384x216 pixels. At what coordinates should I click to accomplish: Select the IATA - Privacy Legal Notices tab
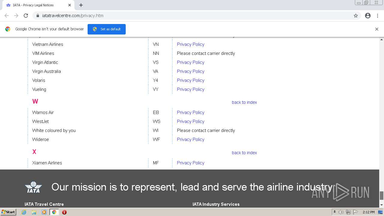(x=38, y=5)
